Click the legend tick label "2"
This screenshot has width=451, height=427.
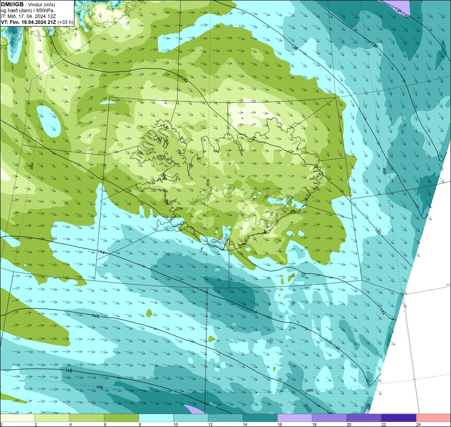(36, 424)
